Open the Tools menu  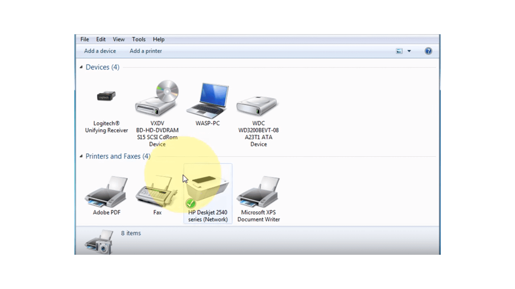point(139,39)
